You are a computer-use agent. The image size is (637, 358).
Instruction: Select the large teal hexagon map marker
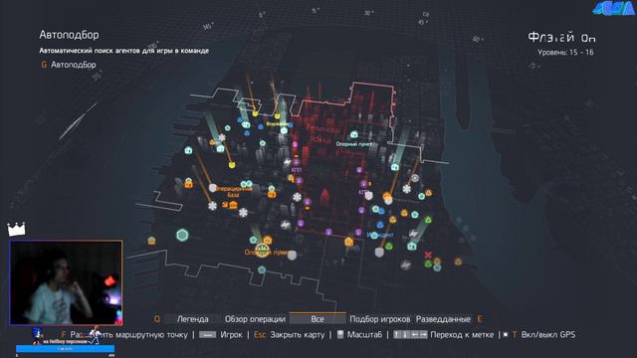pyautogui.click(x=182, y=235)
